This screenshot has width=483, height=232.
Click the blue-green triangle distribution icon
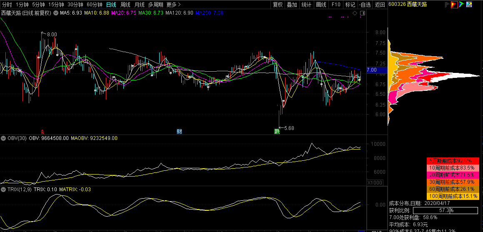click(461, 4)
